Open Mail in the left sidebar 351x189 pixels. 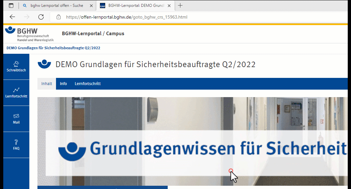[16, 119]
